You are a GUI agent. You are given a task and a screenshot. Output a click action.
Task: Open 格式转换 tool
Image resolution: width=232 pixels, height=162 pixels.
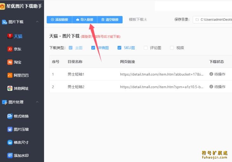click(21, 116)
